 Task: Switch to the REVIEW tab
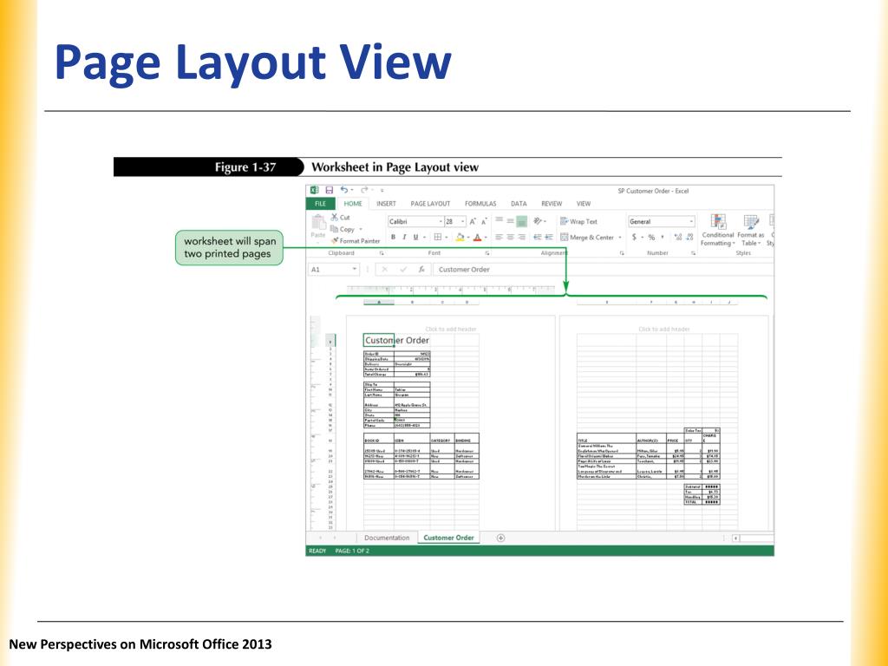[x=552, y=204]
